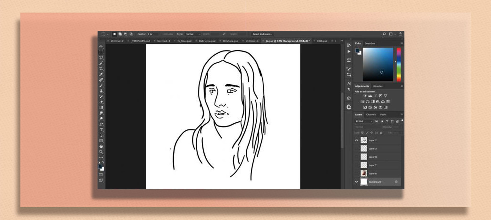This screenshot has width=491, height=220.
Task: Choose Subtract from selection mode
Action: pos(126,34)
